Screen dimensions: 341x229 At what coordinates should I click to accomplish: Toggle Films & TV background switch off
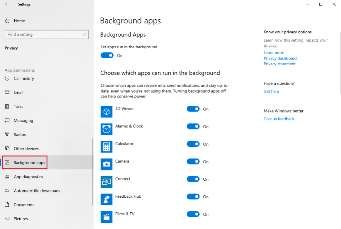point(193,214)
